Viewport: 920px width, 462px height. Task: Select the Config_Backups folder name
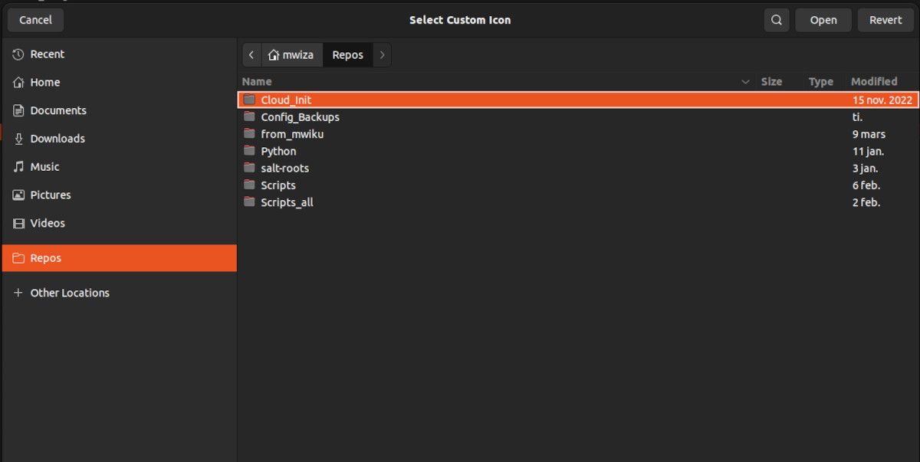[300, 116]
